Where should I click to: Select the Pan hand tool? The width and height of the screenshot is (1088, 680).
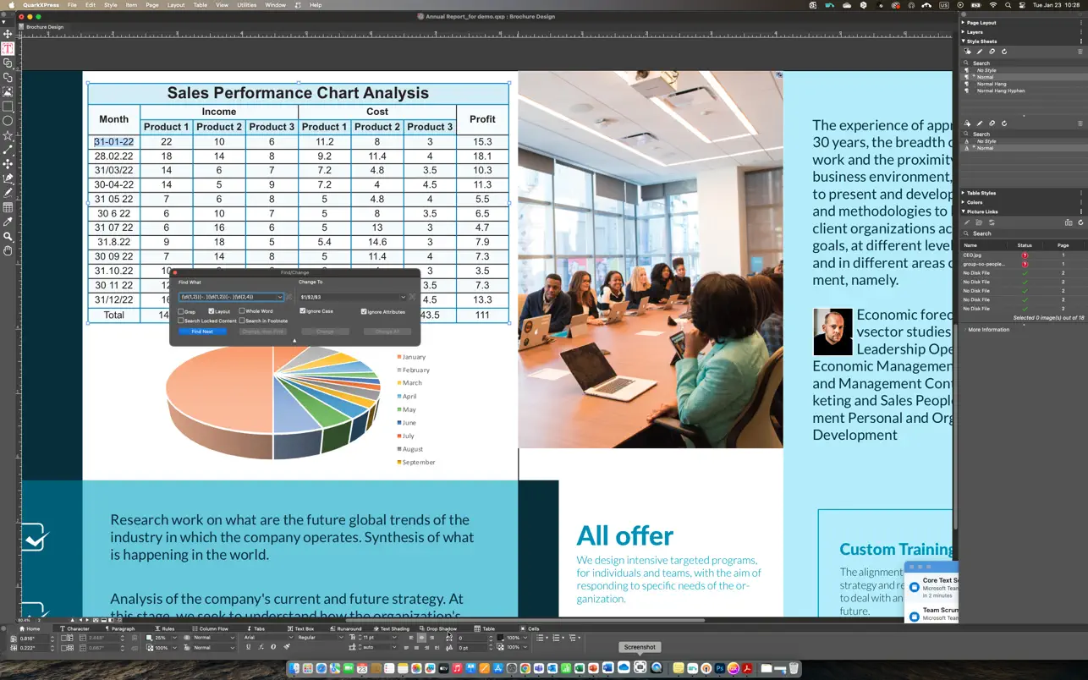[8, 251]
